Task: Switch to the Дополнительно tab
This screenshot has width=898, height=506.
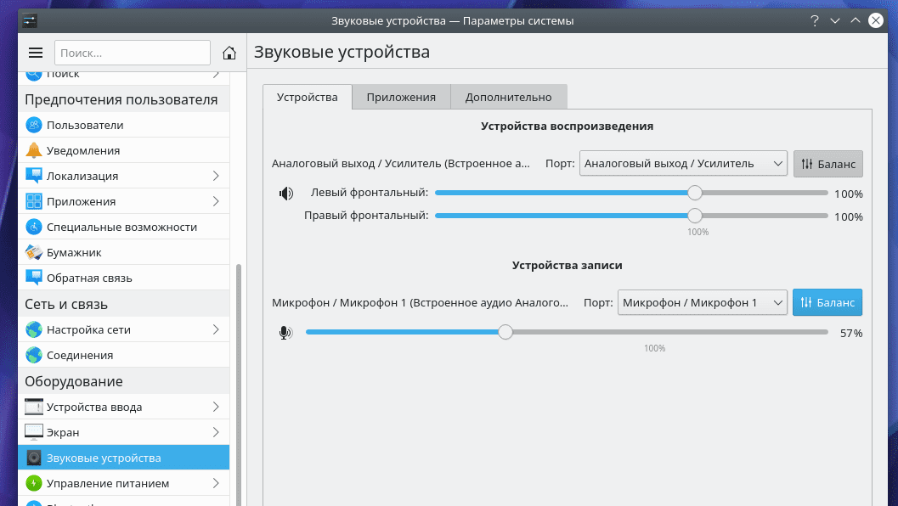Action: 508,97
